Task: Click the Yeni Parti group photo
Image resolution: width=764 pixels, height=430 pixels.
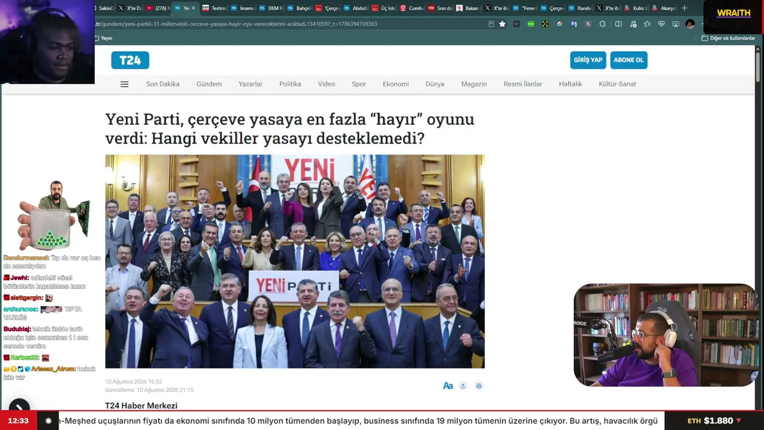Action: 295,262
